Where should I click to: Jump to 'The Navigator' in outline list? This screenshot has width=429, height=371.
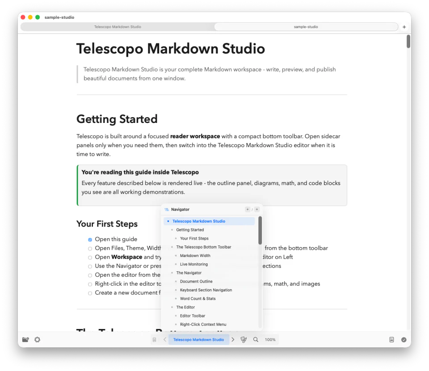pos(189,273)
